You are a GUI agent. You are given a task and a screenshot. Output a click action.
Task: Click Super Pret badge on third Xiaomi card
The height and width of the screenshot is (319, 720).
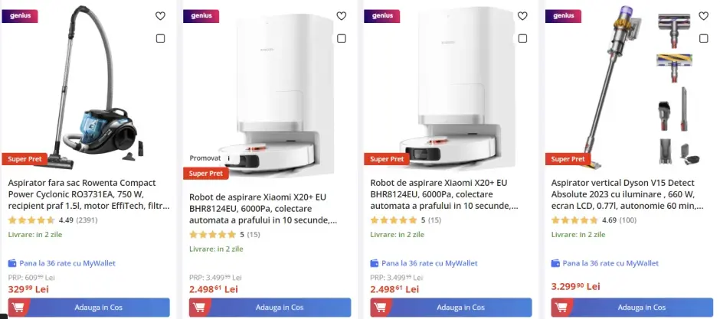(x=387, y=159)
